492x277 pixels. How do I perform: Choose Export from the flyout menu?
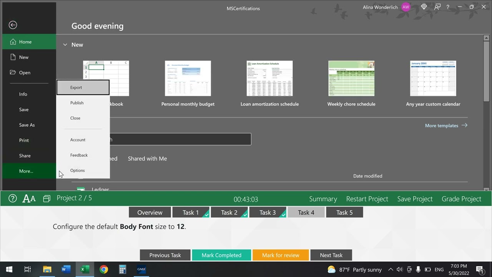[83, 87]
